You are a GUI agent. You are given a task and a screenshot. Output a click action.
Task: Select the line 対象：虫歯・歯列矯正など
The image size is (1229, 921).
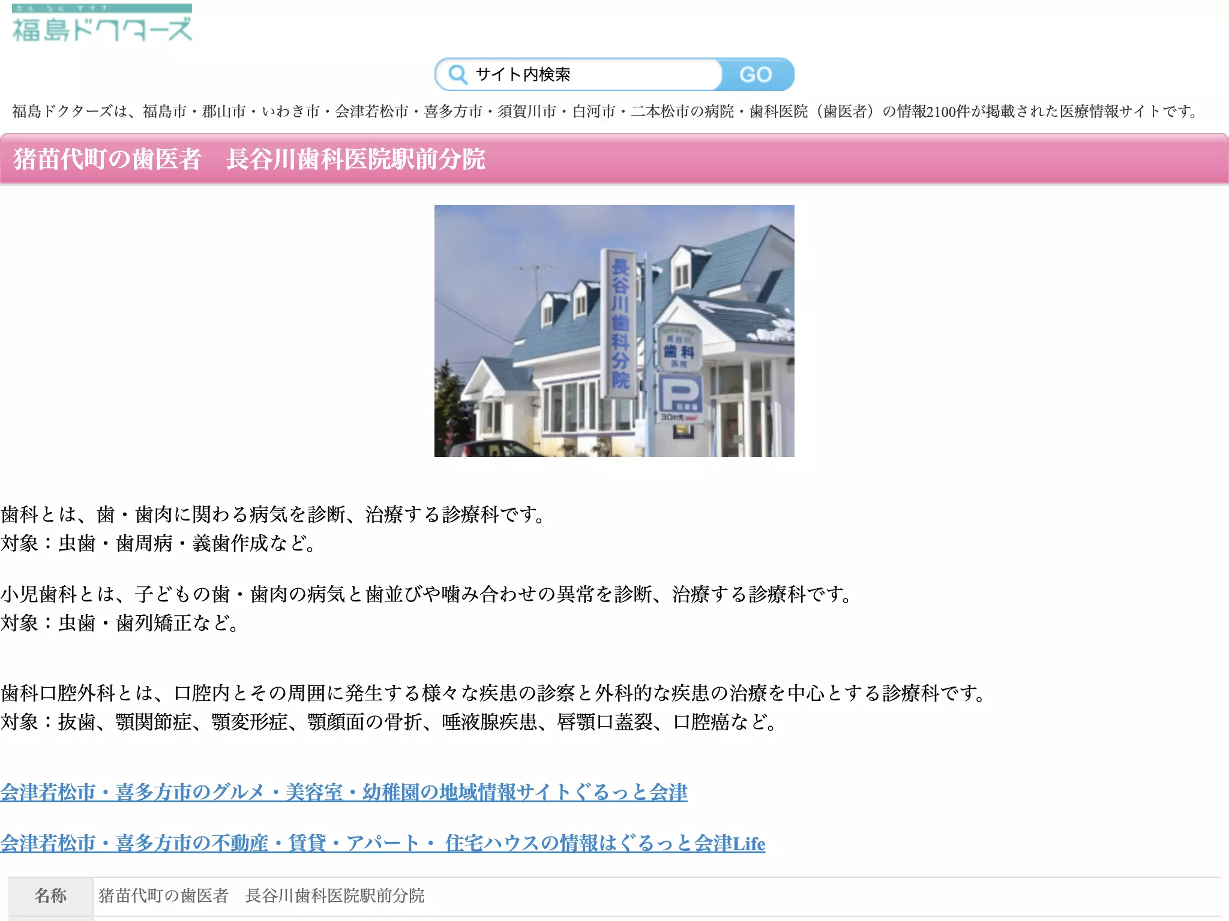click(121, 623)
